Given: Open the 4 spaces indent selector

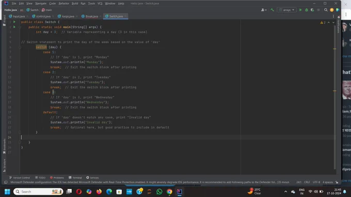Looking at the screenshot, I should click(328, 182).
